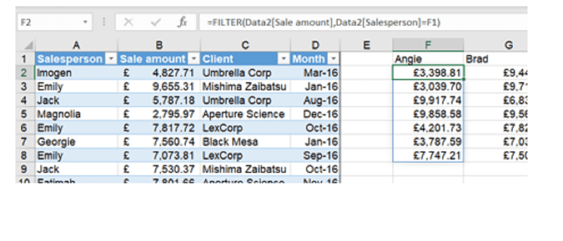The image size is (563, 241).
Task: Click cell with Imogen in row 2
Action: pyautogui.click(x=76, y=73)
